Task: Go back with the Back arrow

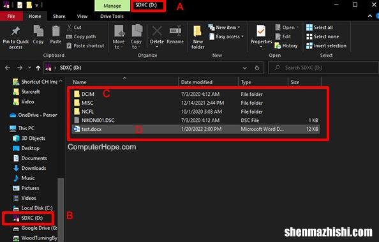Action: (8, 68)
